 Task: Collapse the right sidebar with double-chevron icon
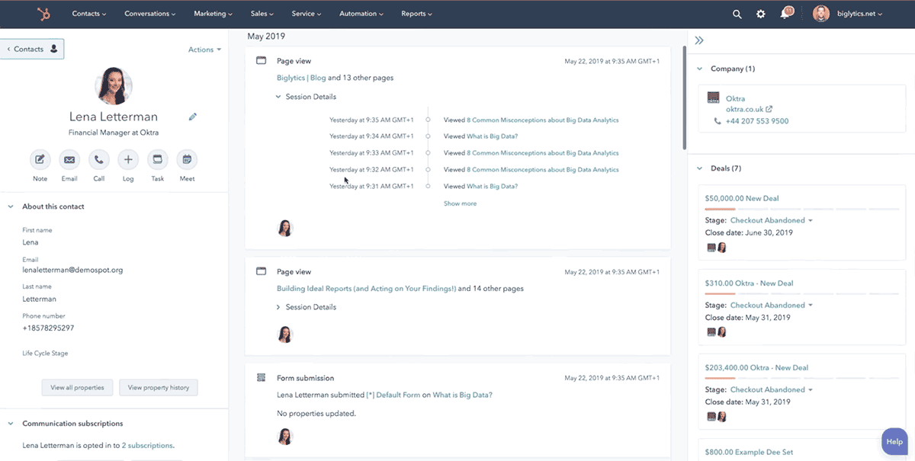(699, 40)
